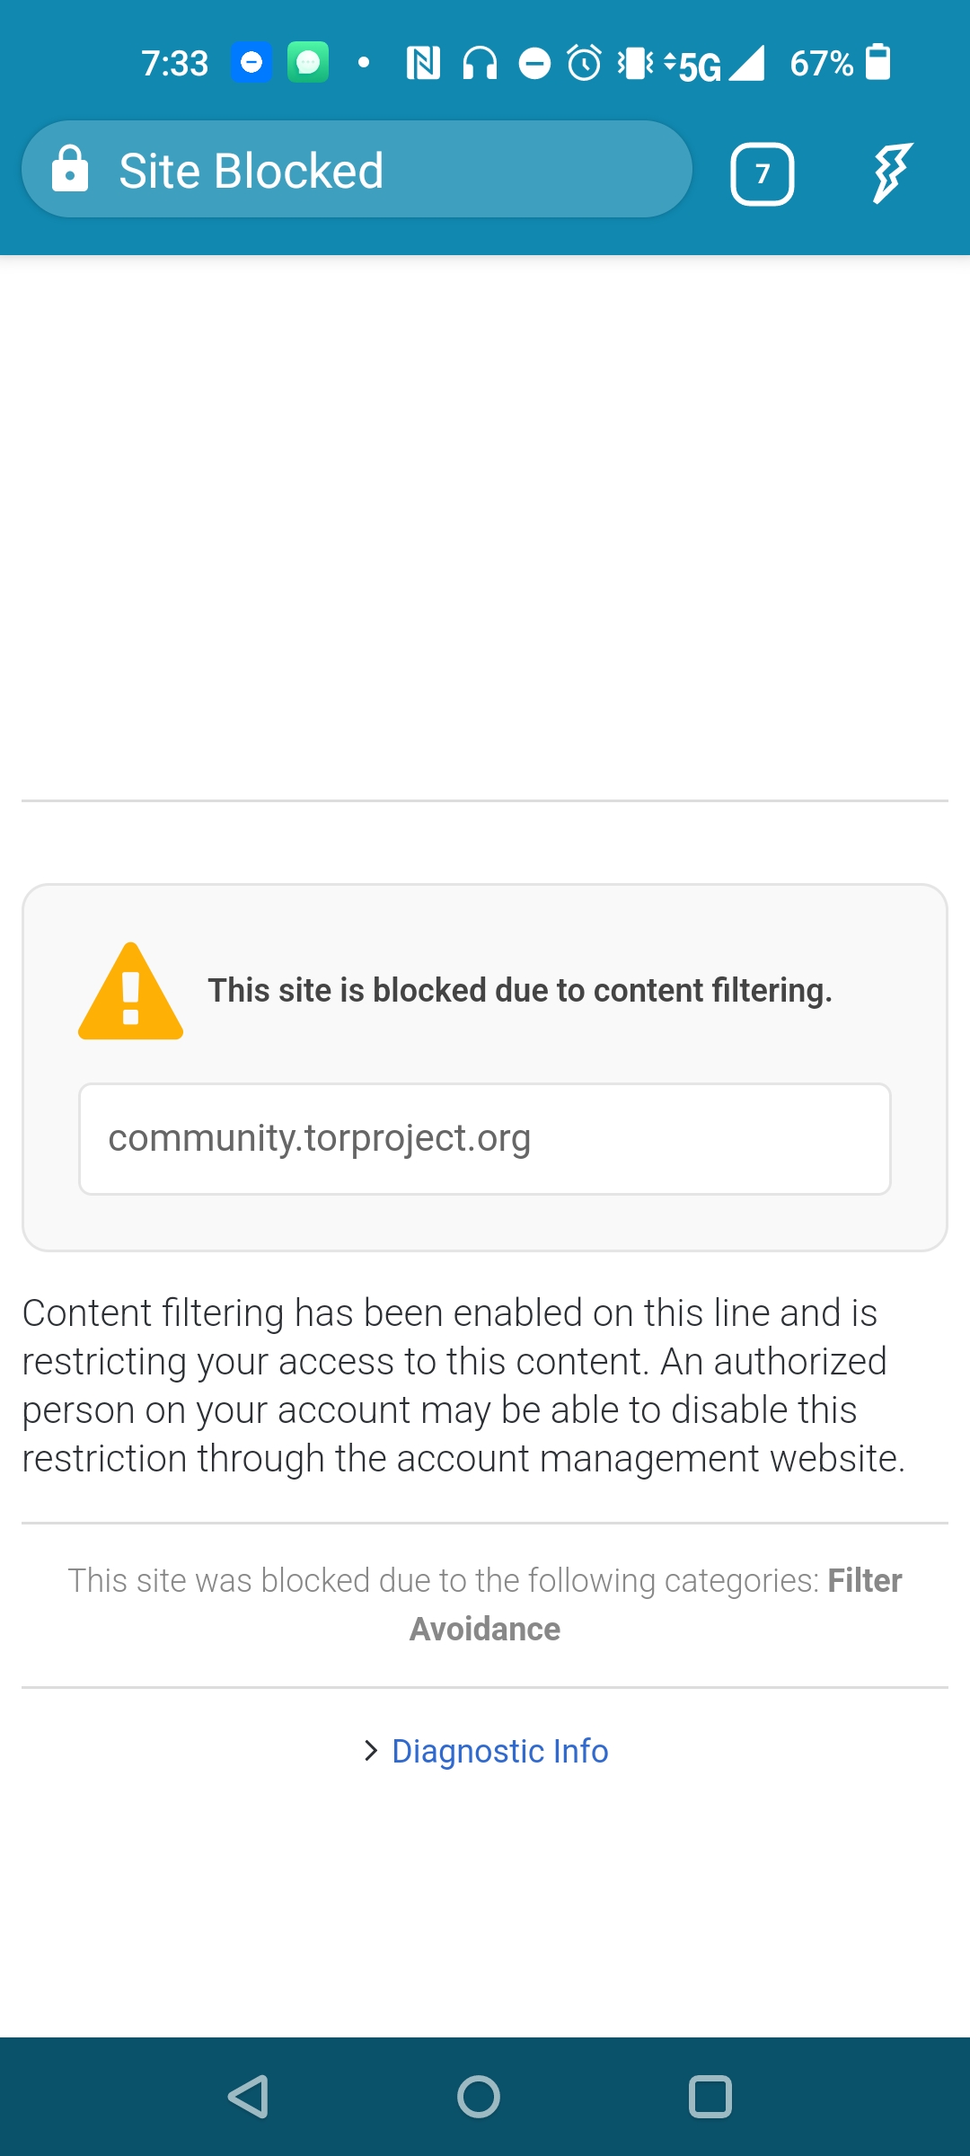Screen dimensions: 970x2156
Task: Tap the vibrate mode status icon
Action: point(636,64)
